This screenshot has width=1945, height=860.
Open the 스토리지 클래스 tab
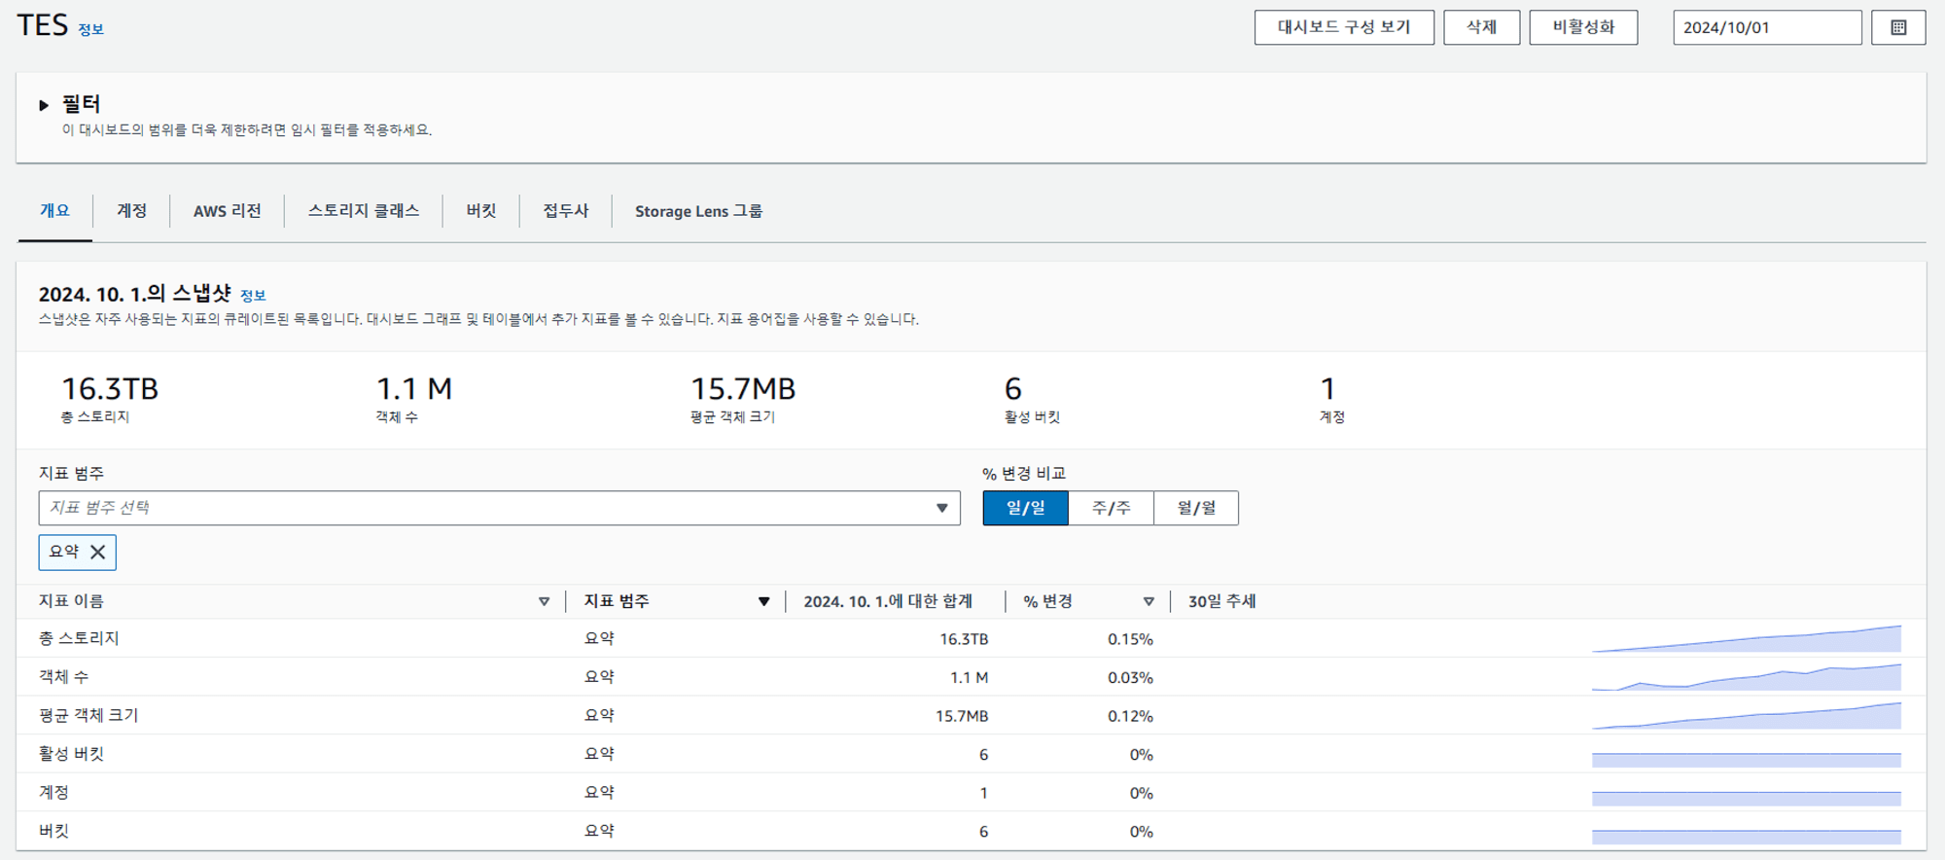(x=364, y=211)
